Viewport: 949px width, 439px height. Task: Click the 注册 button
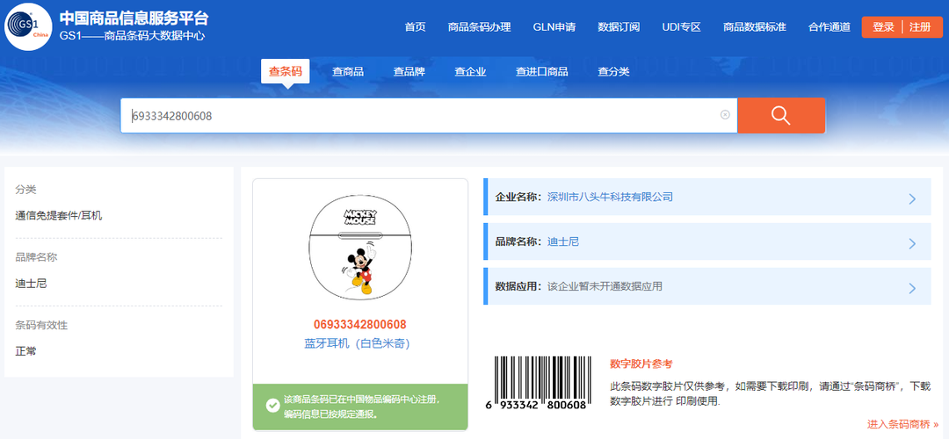point(920,27)
